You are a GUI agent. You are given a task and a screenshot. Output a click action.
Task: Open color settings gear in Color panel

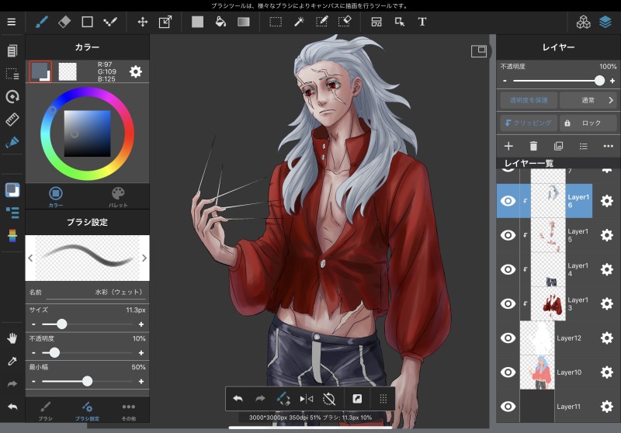point(135,71)
